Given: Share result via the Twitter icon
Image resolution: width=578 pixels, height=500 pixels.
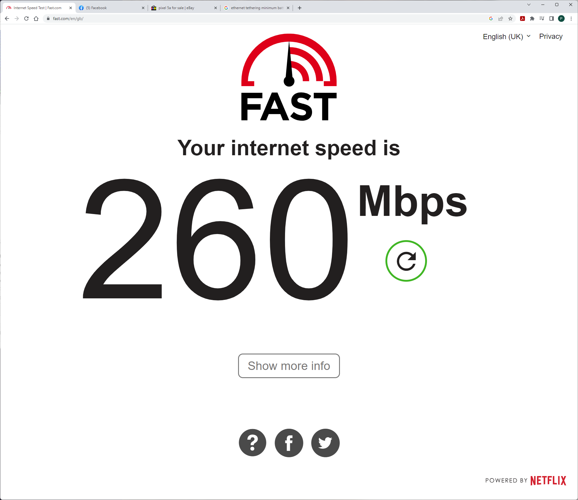Looking at the screenshot, I should click(x=325, y=443).
